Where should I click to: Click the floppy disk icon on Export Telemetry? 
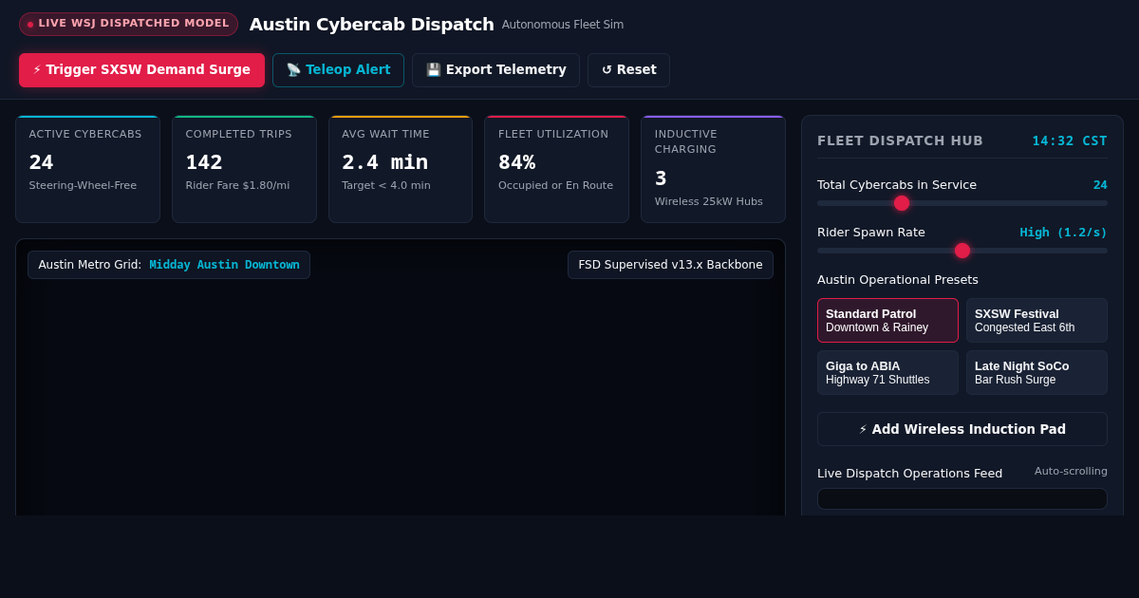(433, 70)
